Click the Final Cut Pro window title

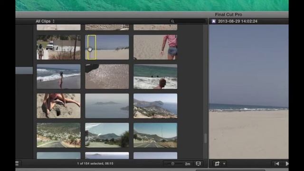pos(228,15)
